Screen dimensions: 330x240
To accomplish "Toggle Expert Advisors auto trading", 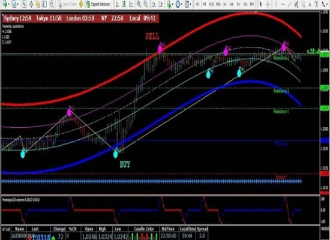I will (98, 4).
